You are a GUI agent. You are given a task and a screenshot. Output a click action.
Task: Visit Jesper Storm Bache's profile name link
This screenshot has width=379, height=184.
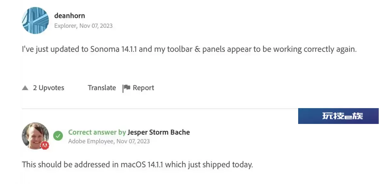[159, 132]
